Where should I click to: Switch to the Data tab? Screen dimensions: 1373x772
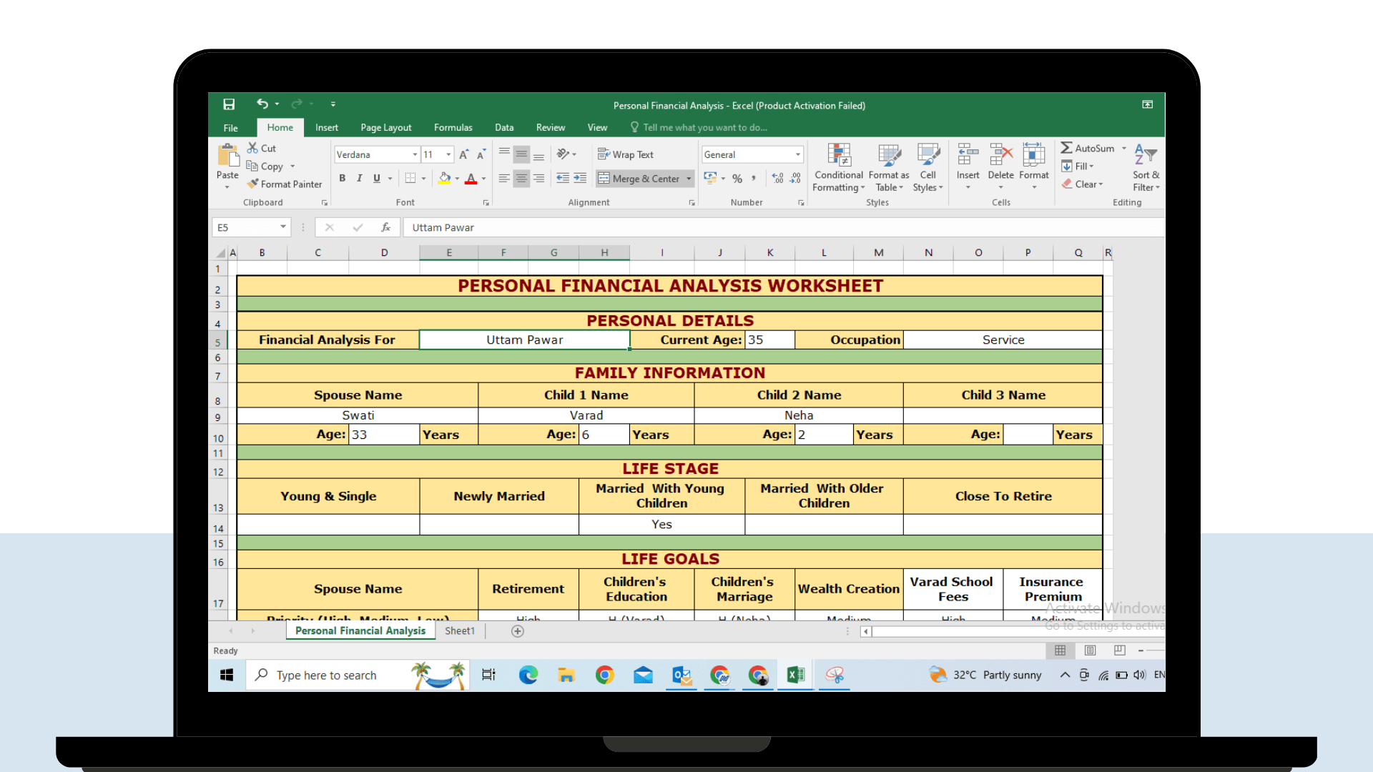(504, 127)
